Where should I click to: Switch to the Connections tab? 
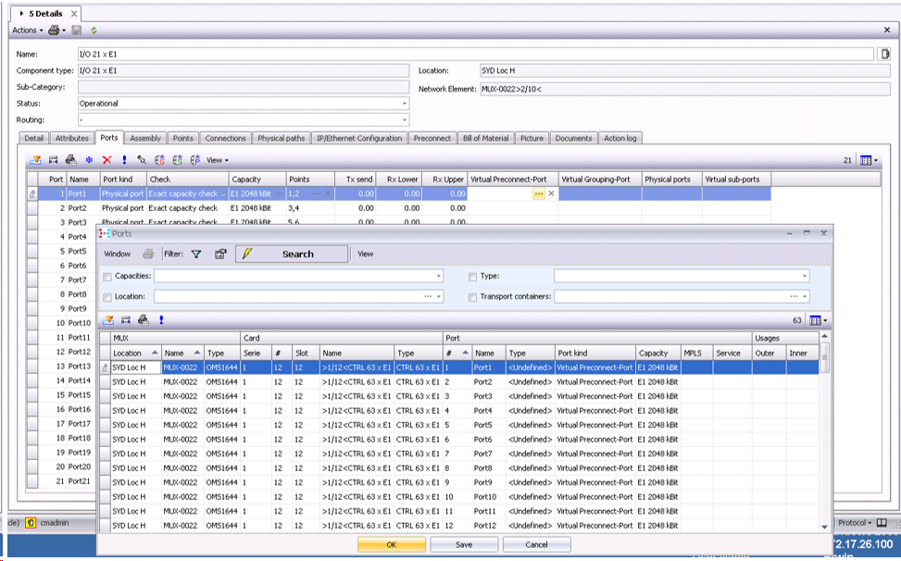(x=225, y=138)
